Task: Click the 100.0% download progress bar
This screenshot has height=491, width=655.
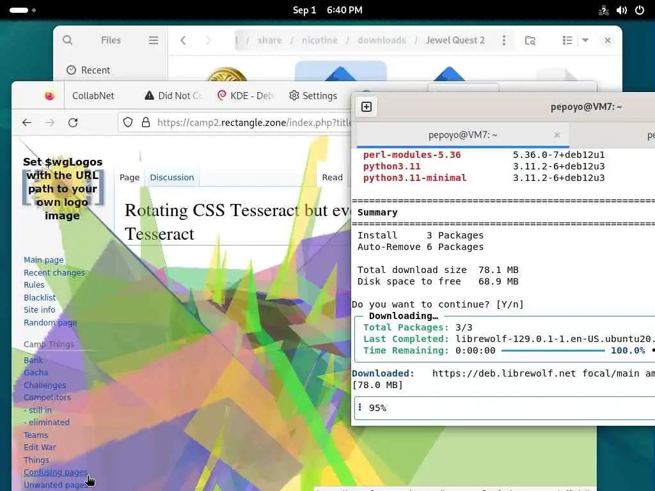Action: [553, 351]
